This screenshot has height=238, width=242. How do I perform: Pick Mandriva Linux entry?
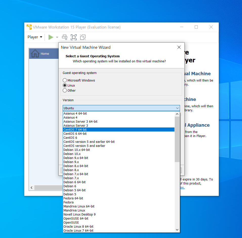tap(119, 210)
